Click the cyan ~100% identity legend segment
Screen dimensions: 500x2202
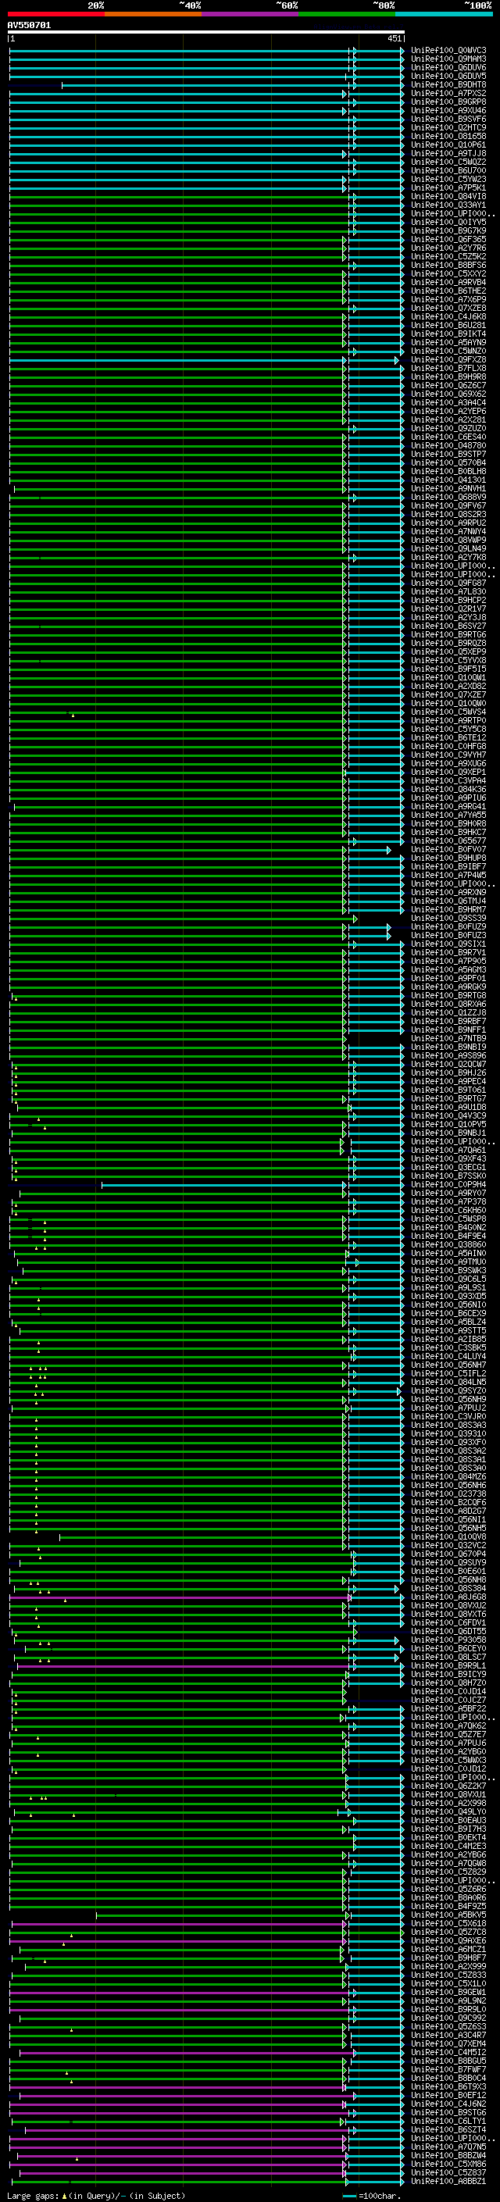click(x=444, y=14)
